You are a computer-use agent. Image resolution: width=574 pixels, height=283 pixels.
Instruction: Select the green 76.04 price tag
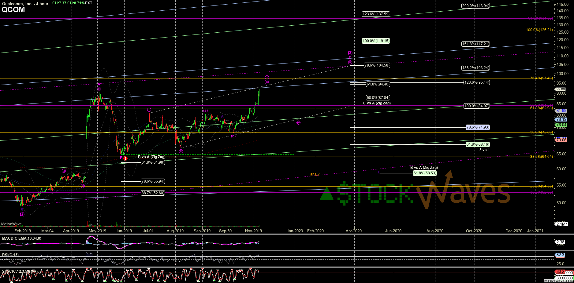coord(561,125)
